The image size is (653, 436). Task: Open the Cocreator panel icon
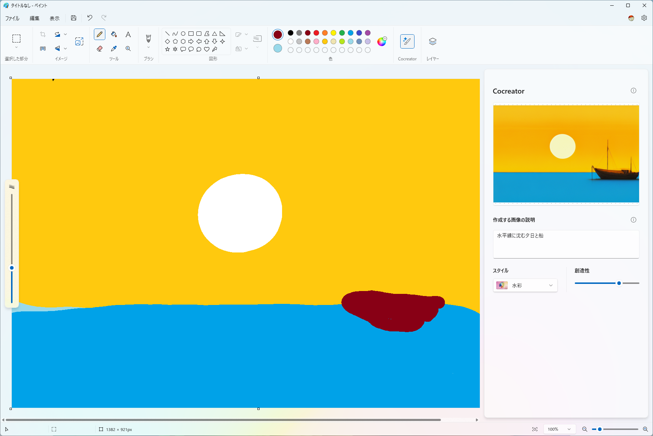[407, 41]
